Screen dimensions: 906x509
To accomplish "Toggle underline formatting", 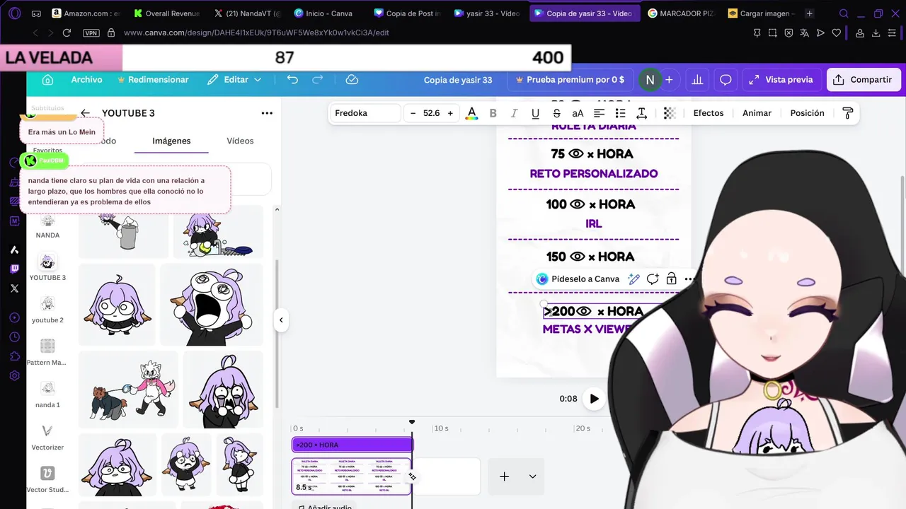I will coord(535,113).
